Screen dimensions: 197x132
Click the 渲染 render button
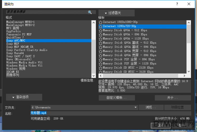[160, 125]
